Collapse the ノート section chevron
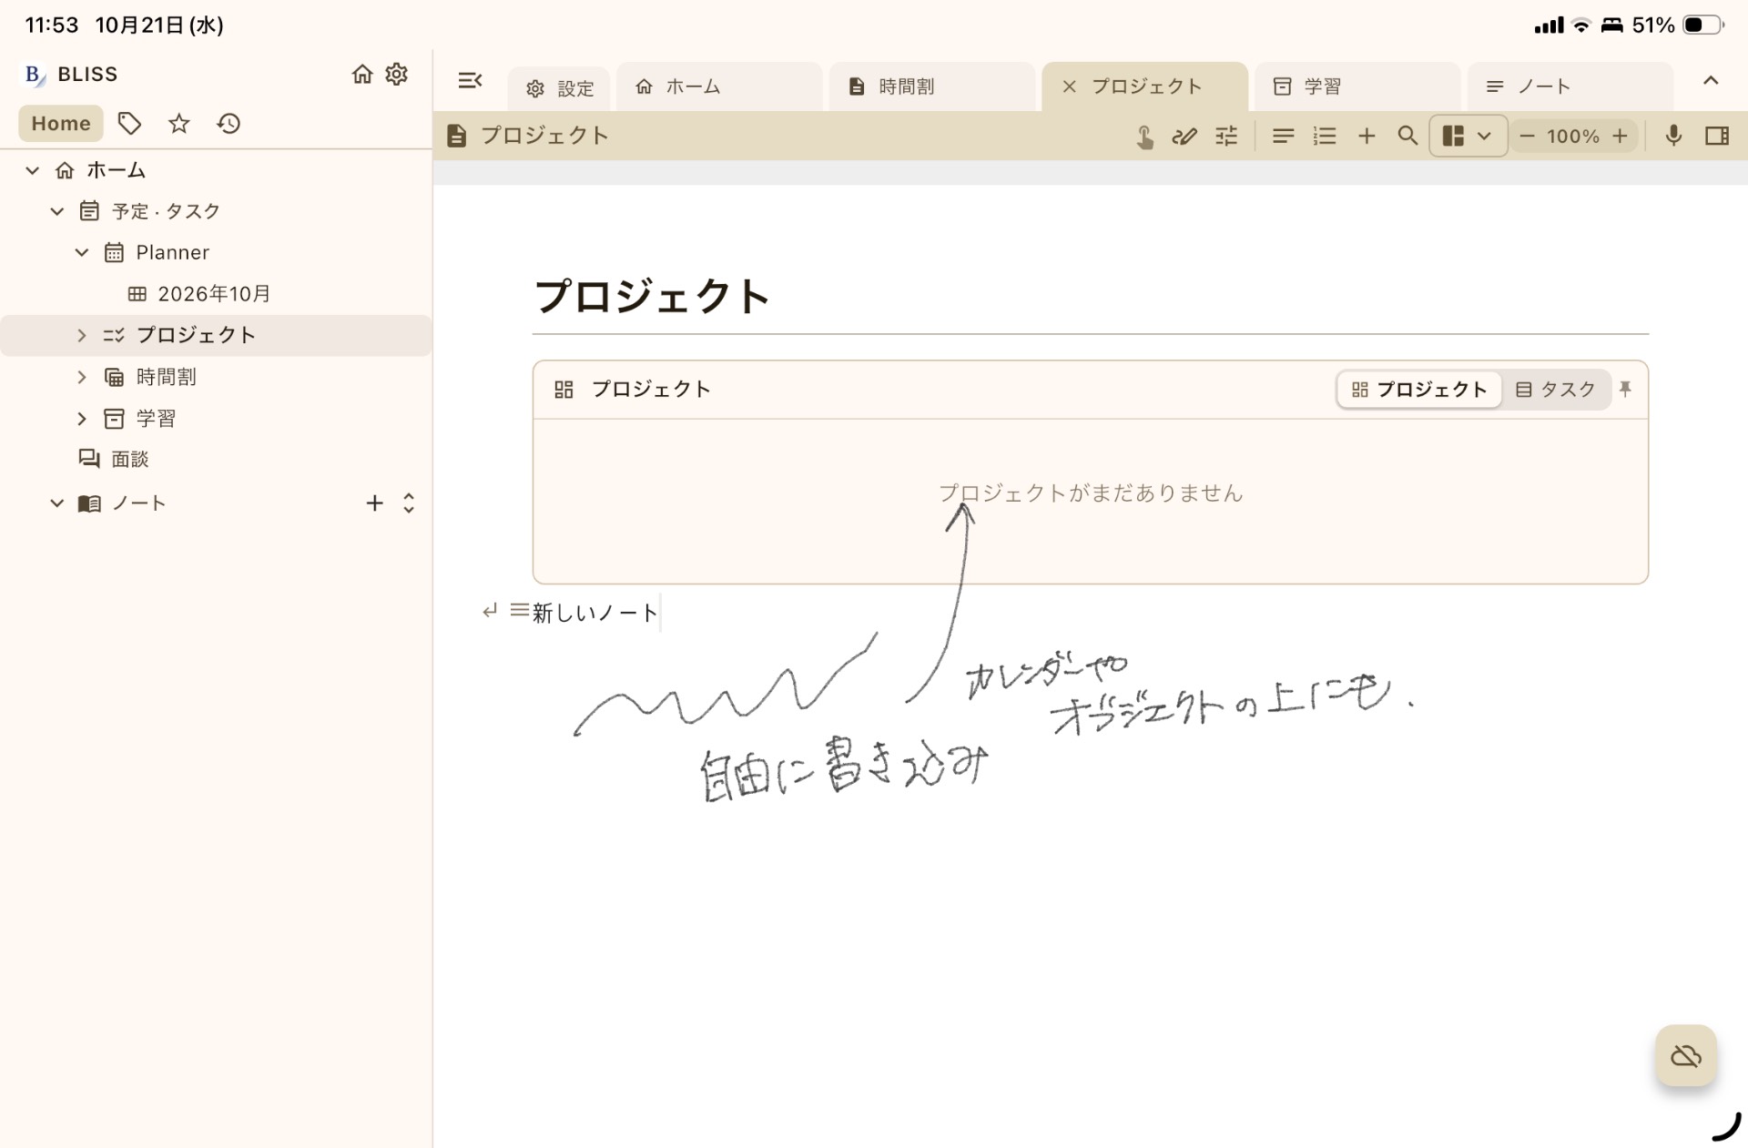Image resolution: width=1748 pixels, height=1148 pixels. pyautogui.click(x=57, y=503)
